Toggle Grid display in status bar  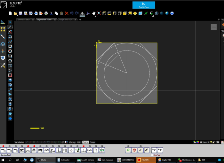(x=79, y=142)
